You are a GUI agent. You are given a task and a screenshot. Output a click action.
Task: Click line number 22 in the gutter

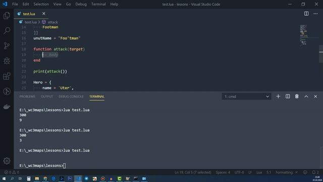coord(24,71)
